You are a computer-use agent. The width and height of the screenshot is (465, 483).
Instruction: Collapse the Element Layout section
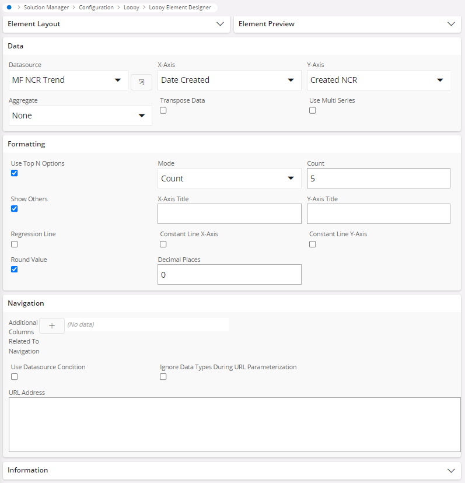point(221,24)
